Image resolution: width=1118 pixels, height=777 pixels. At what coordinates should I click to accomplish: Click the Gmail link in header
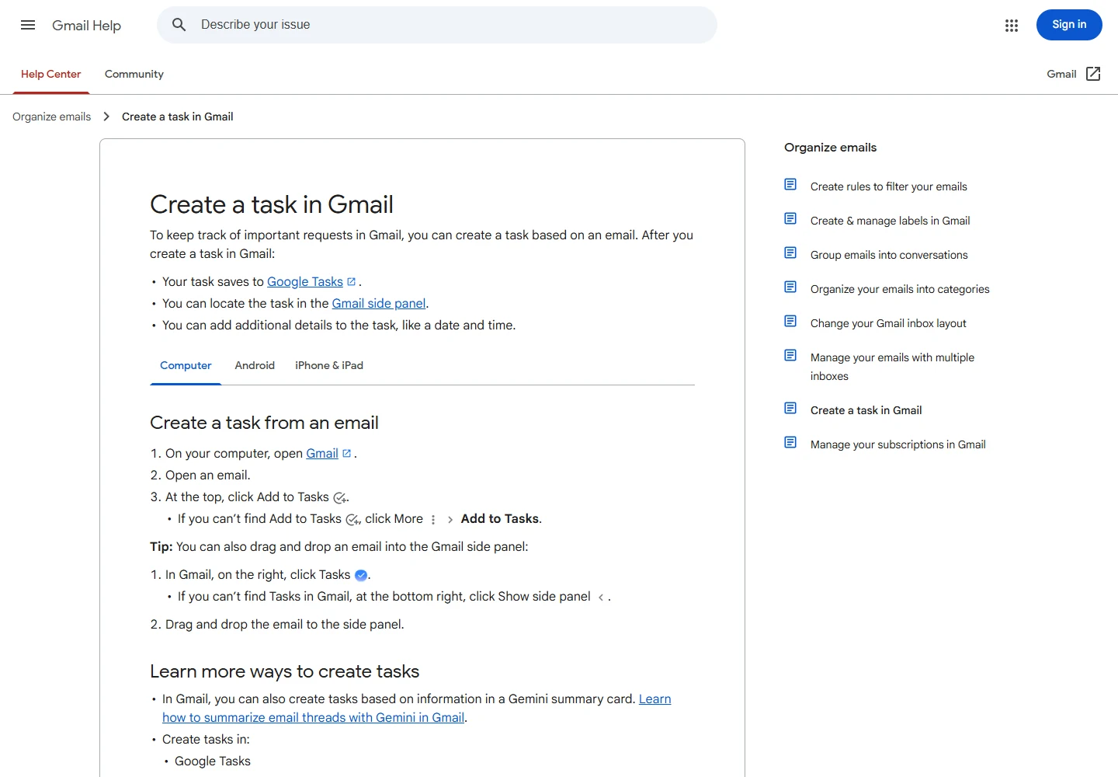pyautogui.click(x=1061, y=74)
